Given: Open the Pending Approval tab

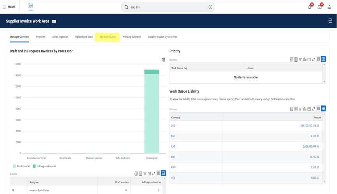Looking at the screenshot, I should pyautogui.click(x=132, y=37).
